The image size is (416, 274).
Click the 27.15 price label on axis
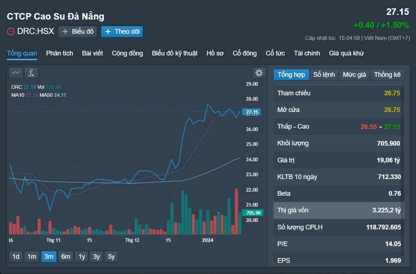point(252,112)
